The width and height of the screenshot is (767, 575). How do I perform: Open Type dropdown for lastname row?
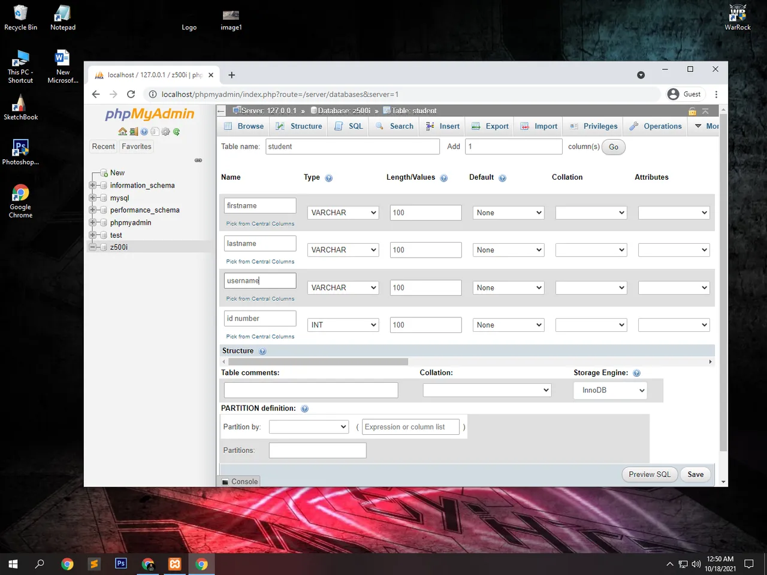(343, 250)
